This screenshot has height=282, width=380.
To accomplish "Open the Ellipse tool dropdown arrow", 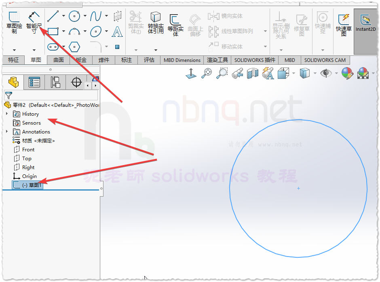I will tap(106, 31).
